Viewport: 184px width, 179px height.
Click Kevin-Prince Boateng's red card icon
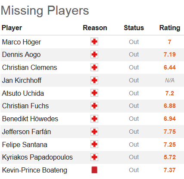[x=94, y=170]
